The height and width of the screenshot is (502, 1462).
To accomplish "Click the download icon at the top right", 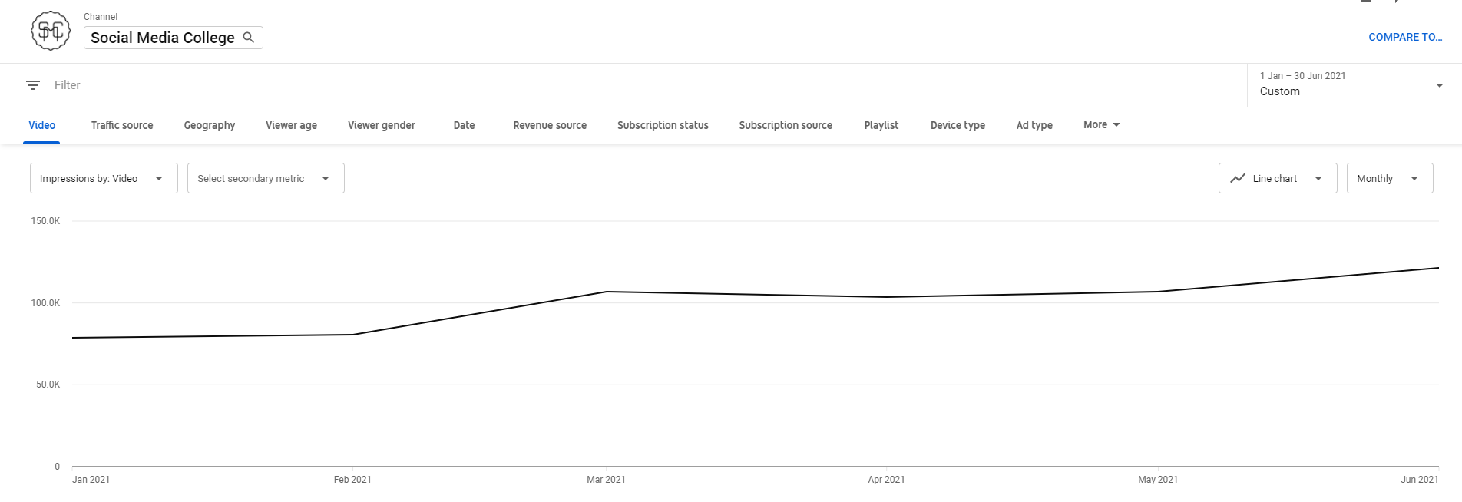I will 1365,4.
